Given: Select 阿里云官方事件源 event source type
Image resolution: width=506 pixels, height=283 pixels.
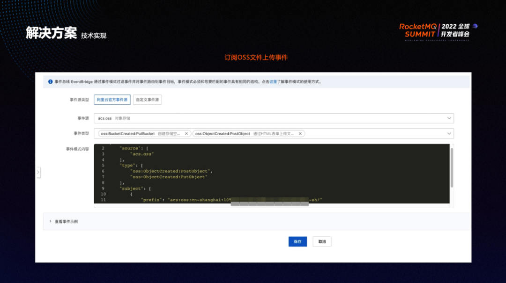Looking at the screenshot, I should [x=112, y=100].
